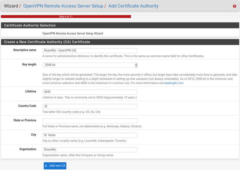Go to Add Certificate Authority breadcrumb
This screenshot has height=170, width=240.
[x=133, y=6]
